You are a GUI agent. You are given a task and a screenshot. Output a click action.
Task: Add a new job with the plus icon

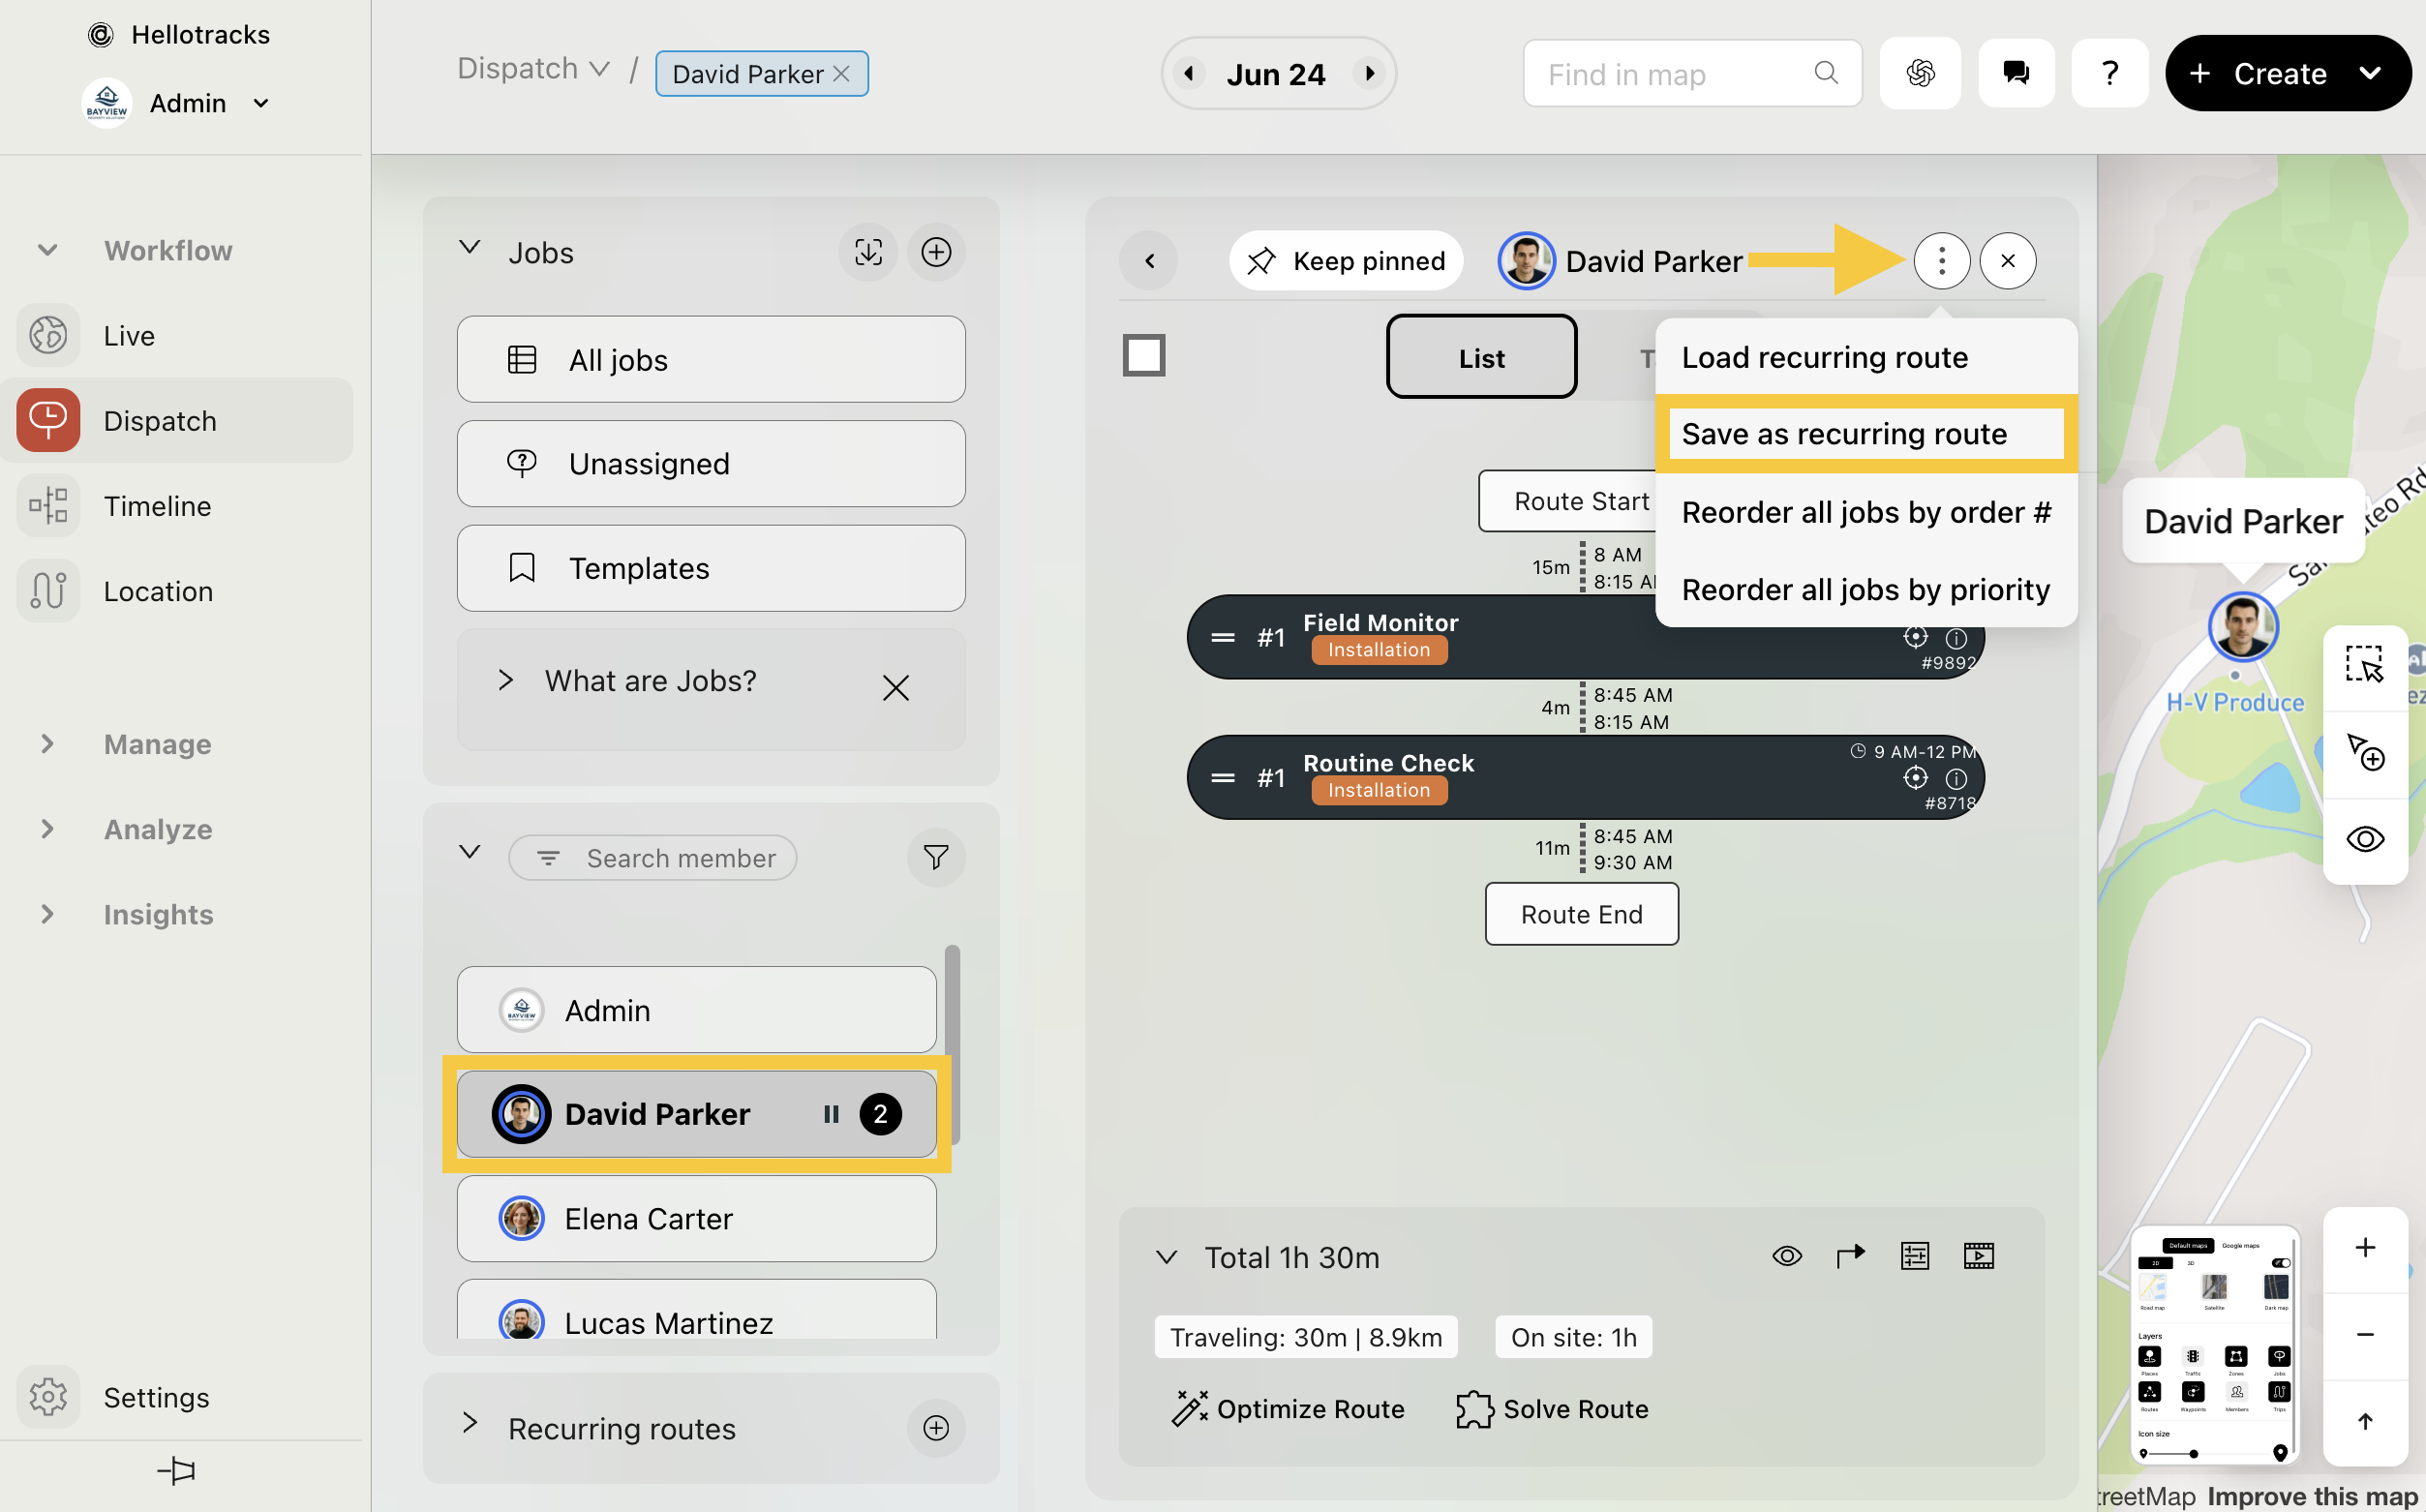(x=936, y=252)
